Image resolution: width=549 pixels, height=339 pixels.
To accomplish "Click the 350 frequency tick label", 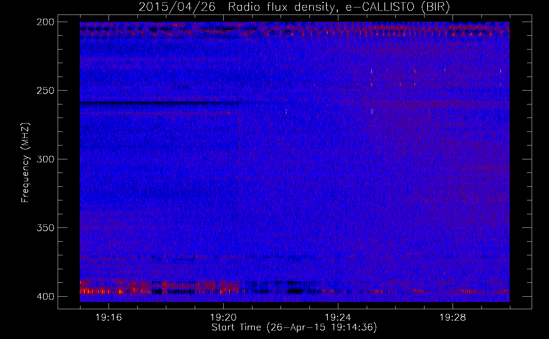I will point(45,228).
